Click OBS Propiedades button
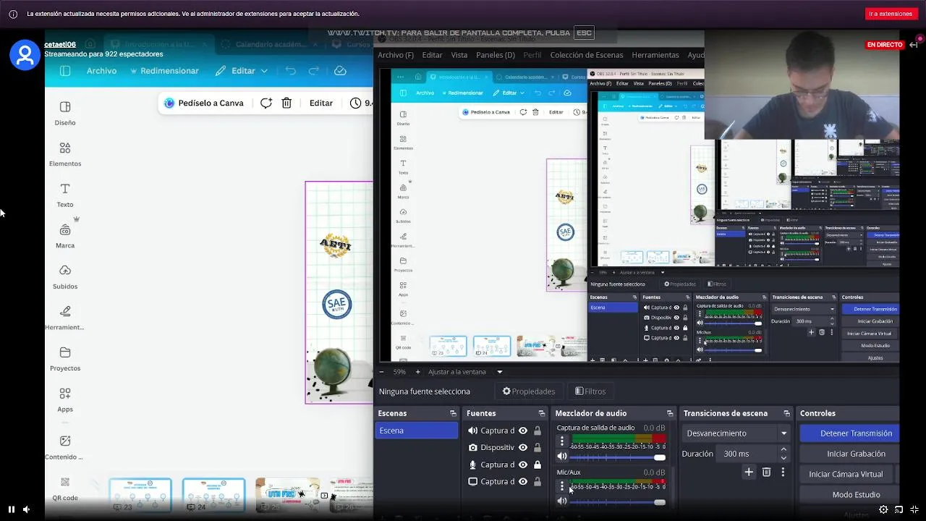The height and width of the screenshot is (521, 926). [529, 391]
